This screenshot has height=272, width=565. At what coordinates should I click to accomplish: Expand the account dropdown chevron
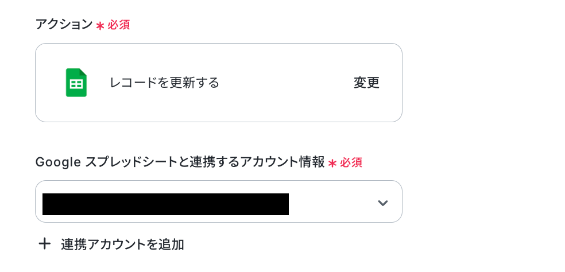pyautogui.click(x=382, y=203)
